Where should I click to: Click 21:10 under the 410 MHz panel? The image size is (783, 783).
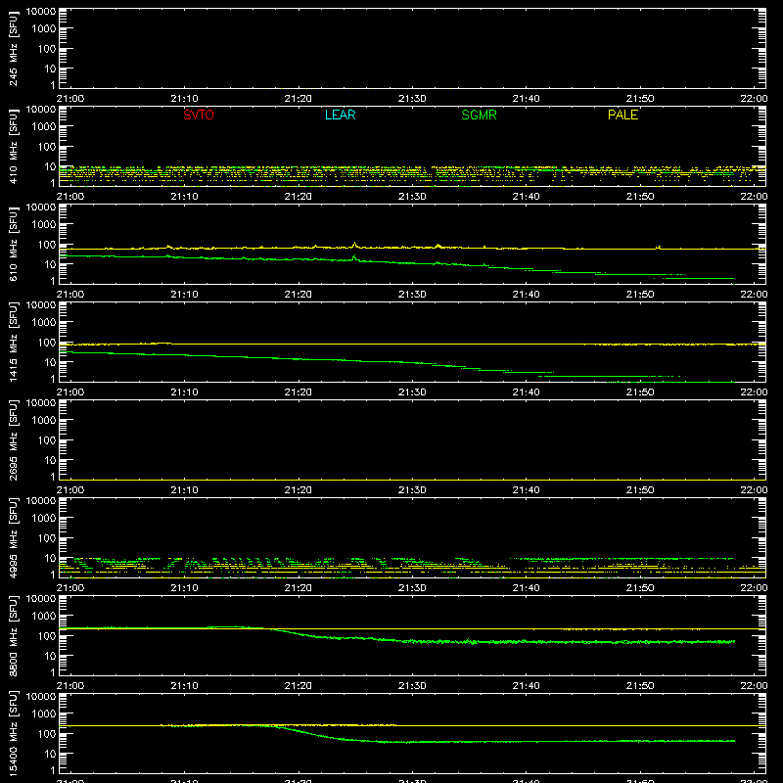click(184, 197)
